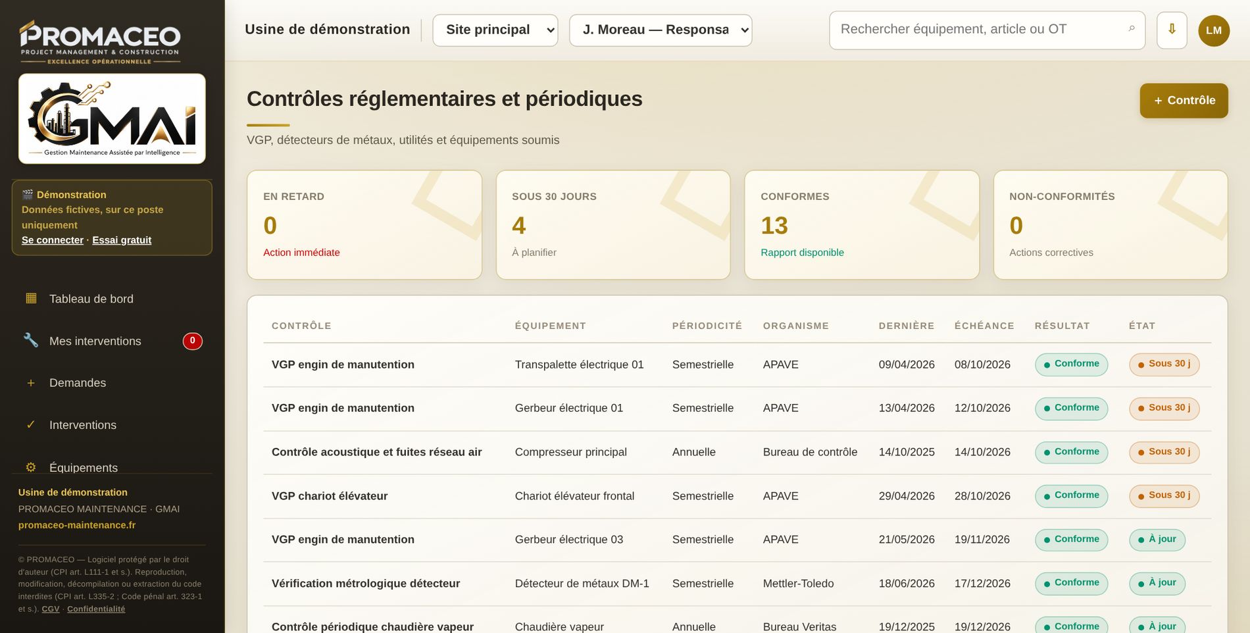Click the wrench icon for Mes interventions
The image size is (1250, 633).
[x=31, y=340]
